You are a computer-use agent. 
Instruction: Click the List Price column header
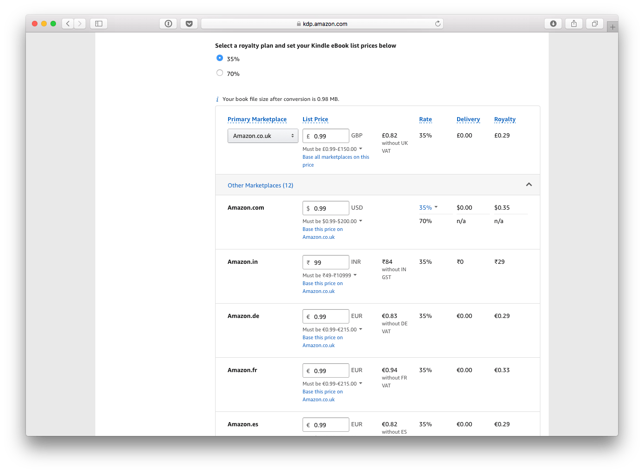point(315,119)
